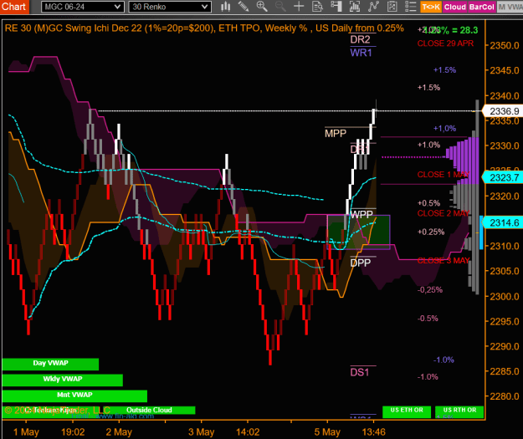This screenshot has width=523, height=439.
Task: Click the MPP pivot label
Action: click(x=336, y=133)
